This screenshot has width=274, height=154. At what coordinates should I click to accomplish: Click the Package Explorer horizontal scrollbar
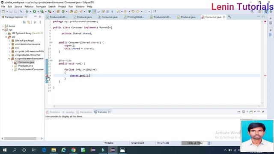20,138
